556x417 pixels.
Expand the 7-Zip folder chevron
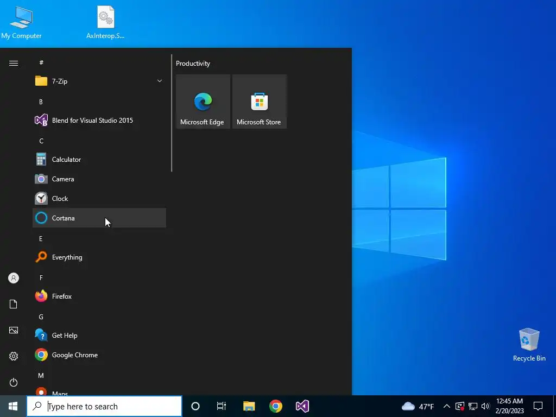point(160,81)
